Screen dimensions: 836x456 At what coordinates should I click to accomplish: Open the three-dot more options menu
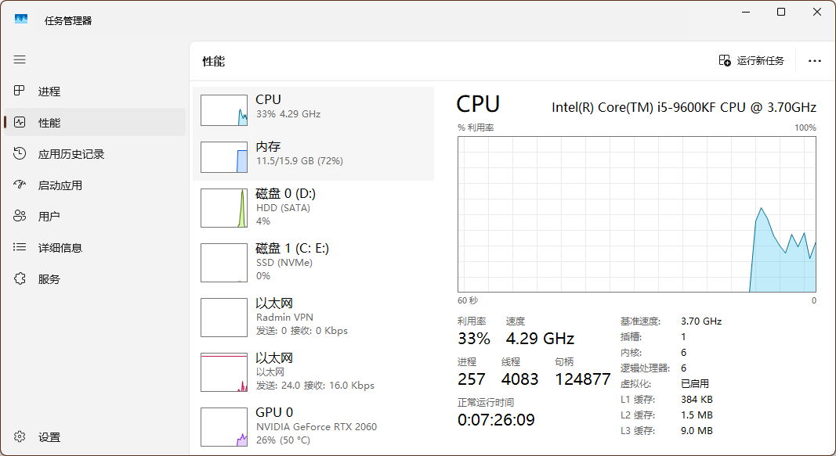(x=815, y=61)
